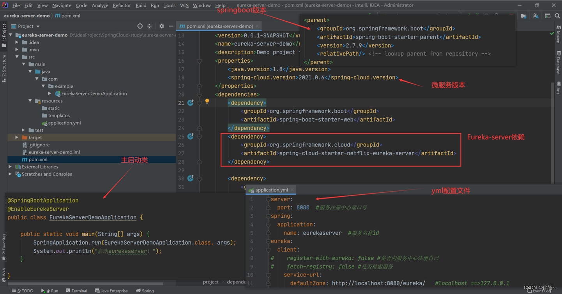Open the Refactor menu
Image resolution: width=562 pixels, height=294 pixels.
(x=122, y=5)
